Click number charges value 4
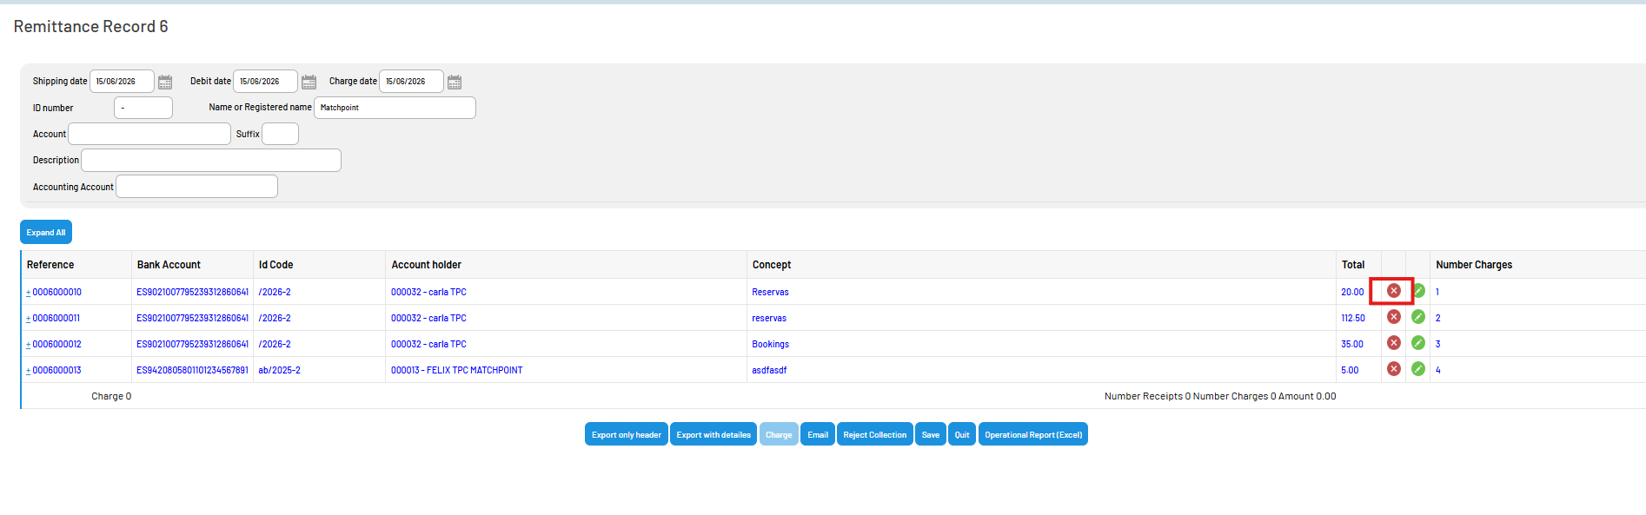The height and width of the screenshot is (515, 1646). pos(1438,370)
